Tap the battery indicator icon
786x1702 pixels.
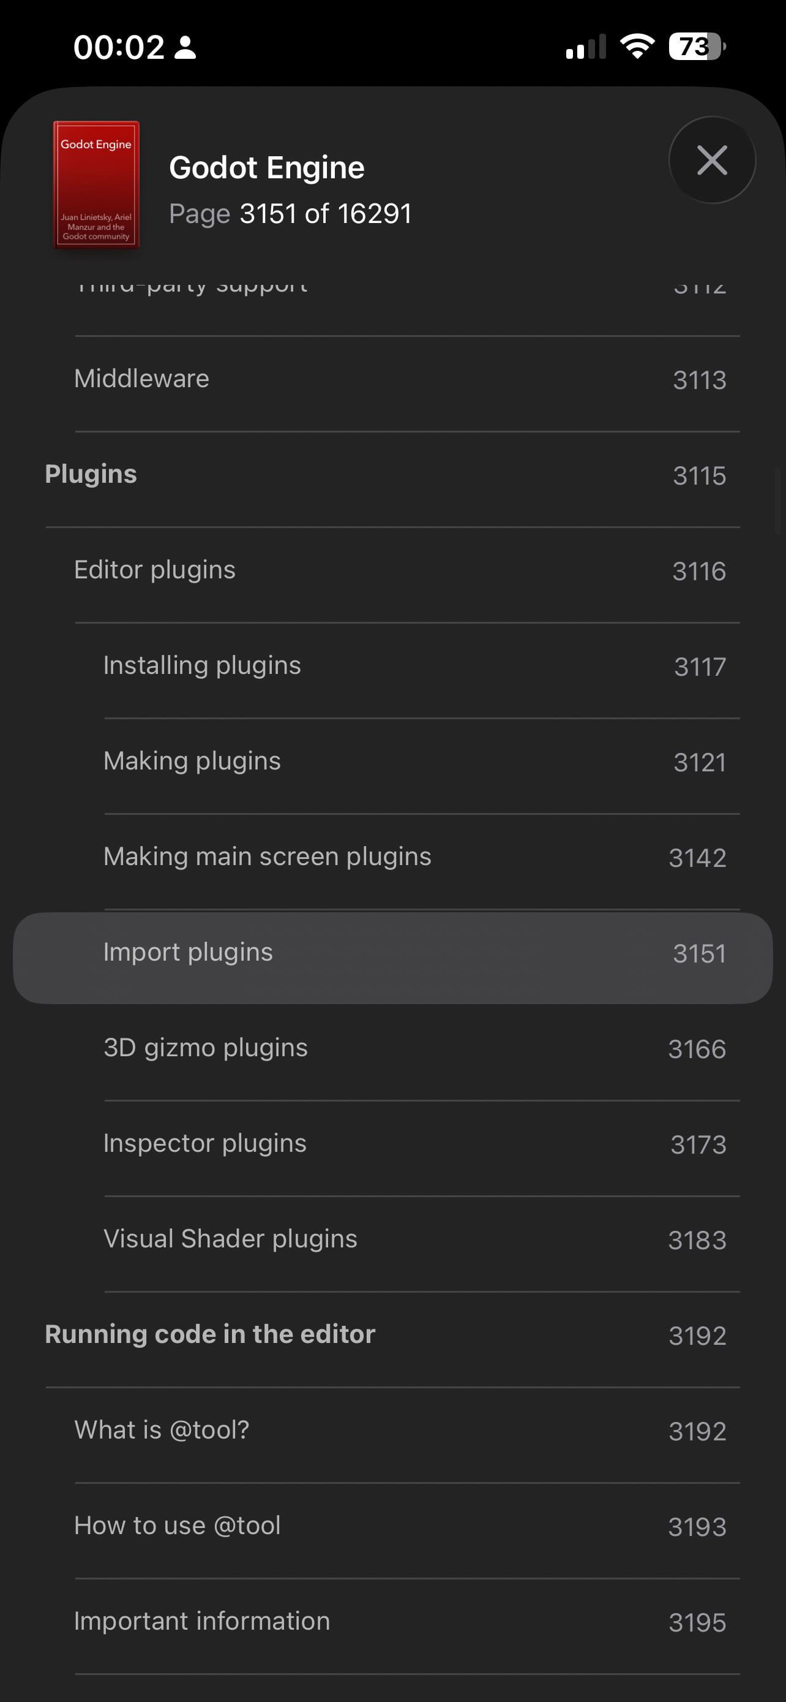(x=697, y=47)
